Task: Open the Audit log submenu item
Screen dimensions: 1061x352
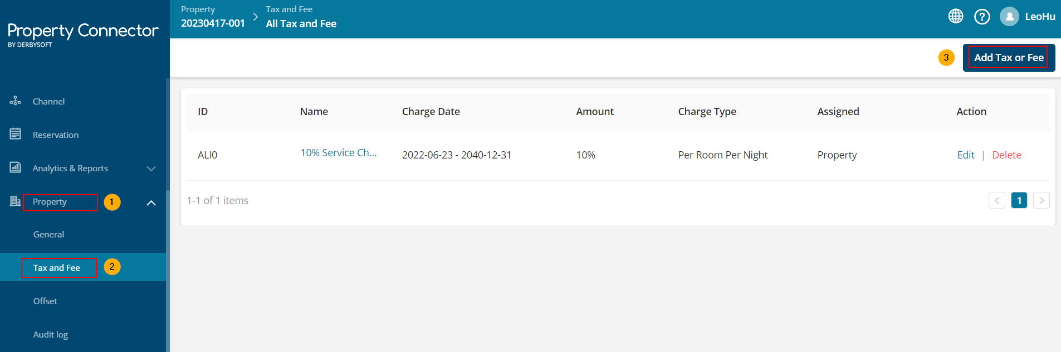Action: pos(50,334)
